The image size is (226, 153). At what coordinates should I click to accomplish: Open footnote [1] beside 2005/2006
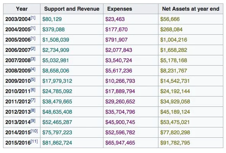pos(33,39)
